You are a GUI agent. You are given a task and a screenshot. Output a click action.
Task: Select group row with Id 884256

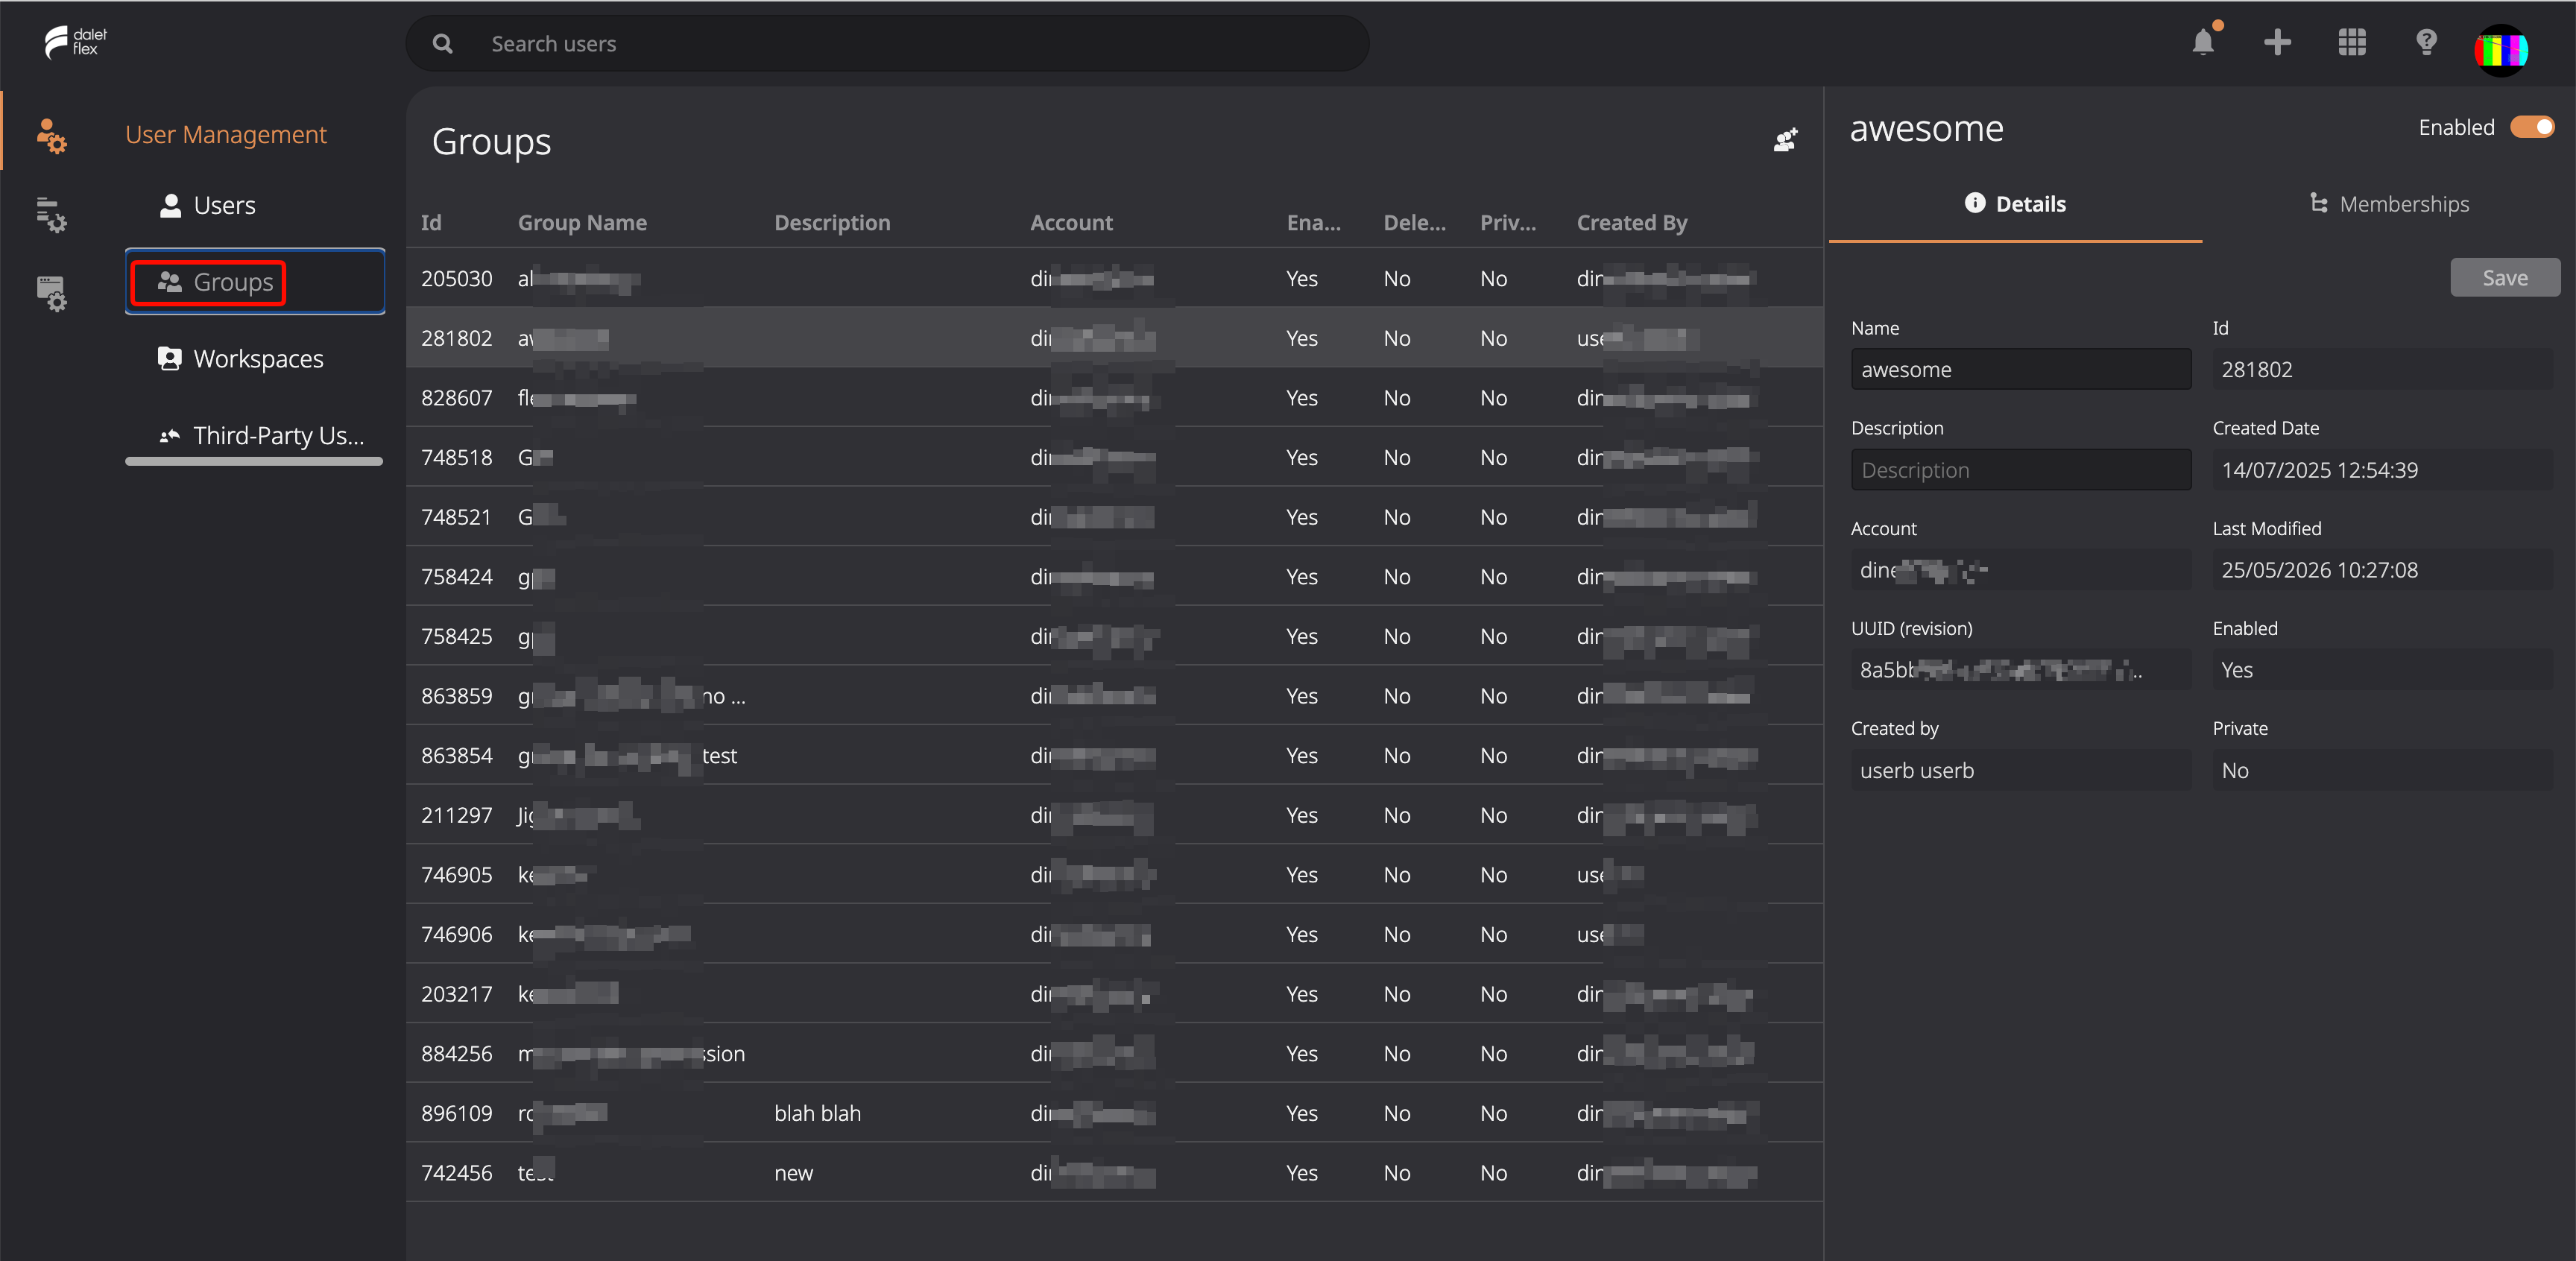coord(1114,1054)
